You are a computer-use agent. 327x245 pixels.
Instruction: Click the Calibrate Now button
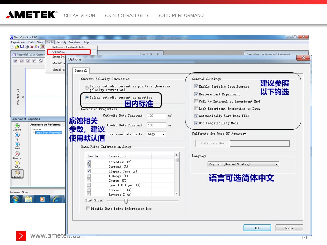(213, 143)
